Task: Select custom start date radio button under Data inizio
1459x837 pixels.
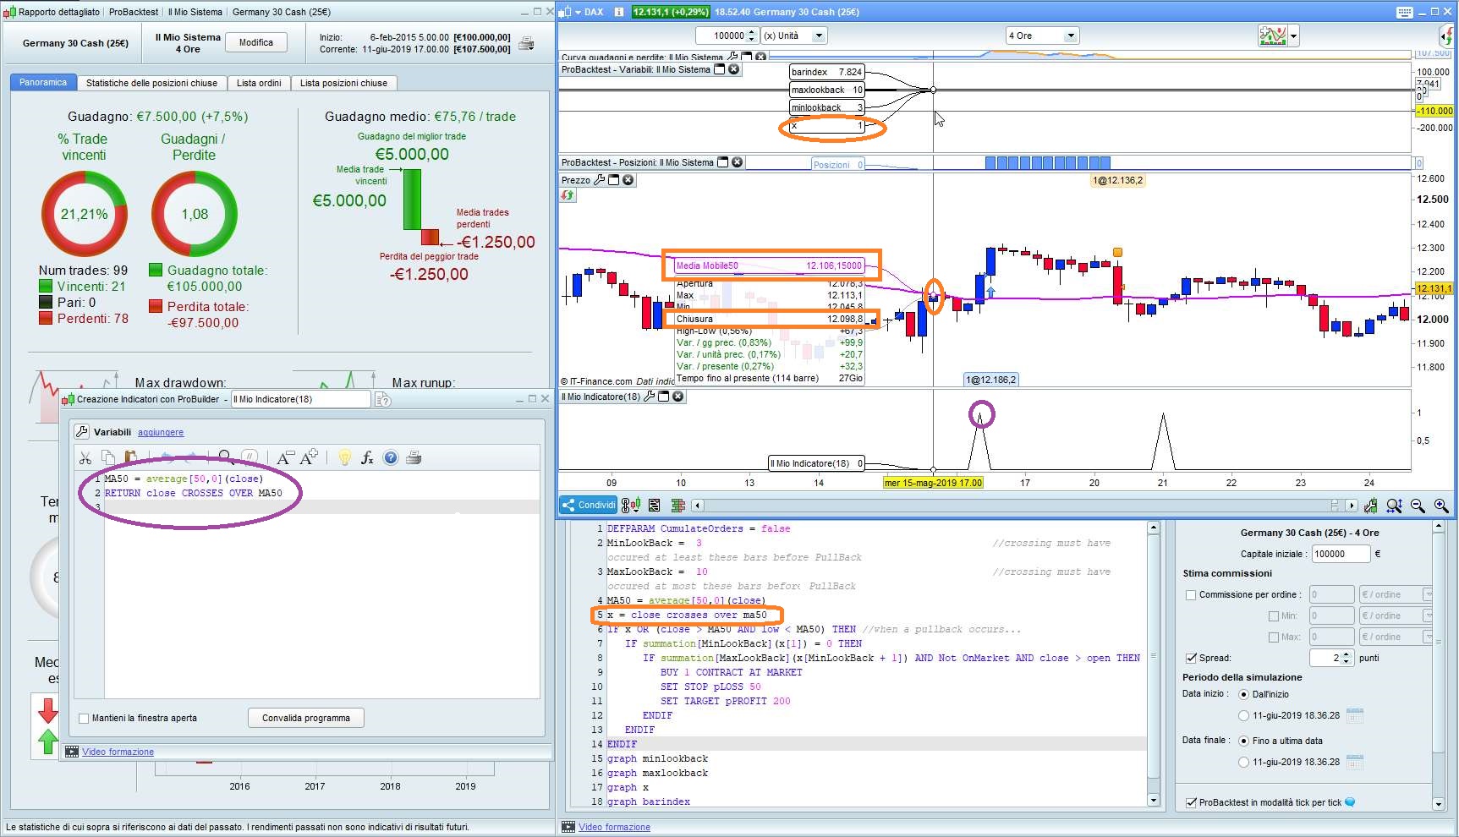Action: (1243, 715)
